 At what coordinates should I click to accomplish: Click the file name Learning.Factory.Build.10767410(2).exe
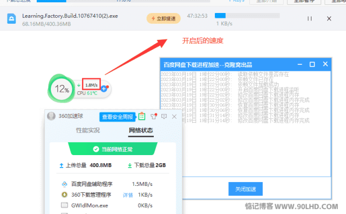(70, 16)
